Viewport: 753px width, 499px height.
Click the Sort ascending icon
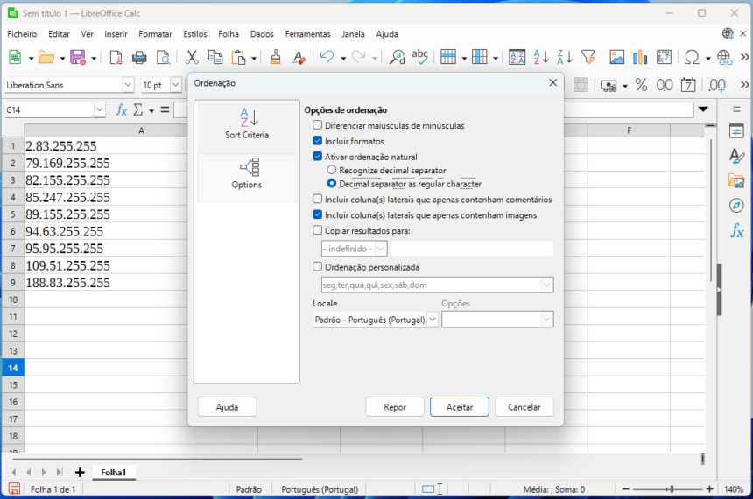(x=541, y=58)
